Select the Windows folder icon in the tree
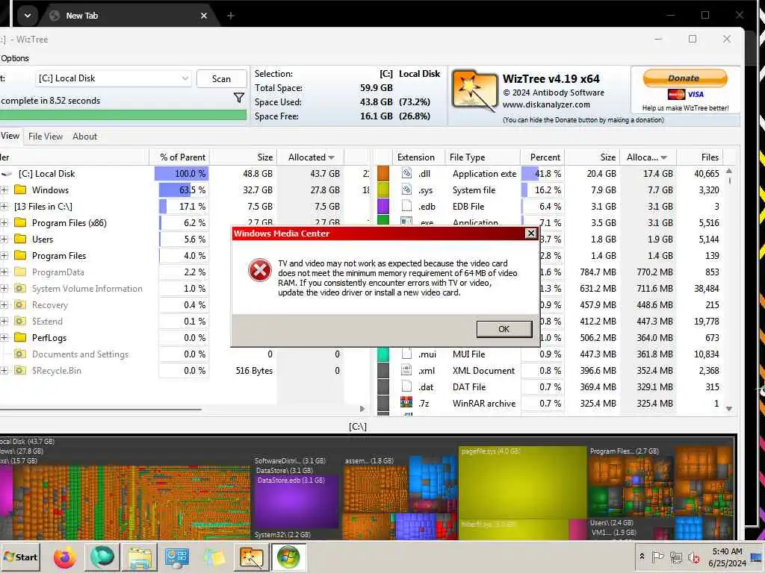 point(20,190)
